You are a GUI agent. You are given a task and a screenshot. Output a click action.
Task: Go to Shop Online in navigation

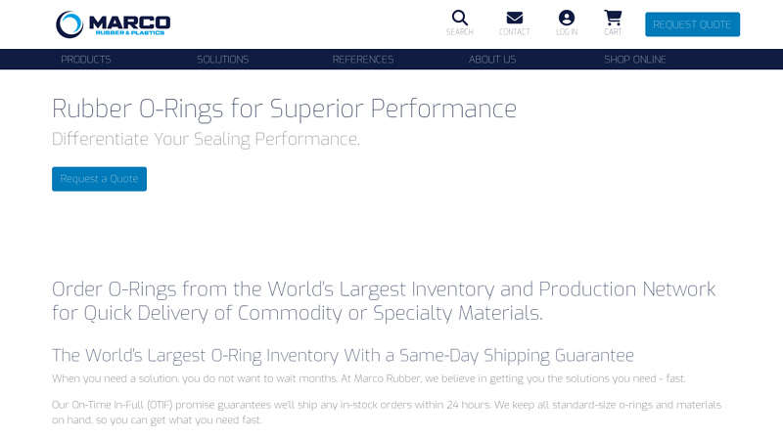[635, 60]
